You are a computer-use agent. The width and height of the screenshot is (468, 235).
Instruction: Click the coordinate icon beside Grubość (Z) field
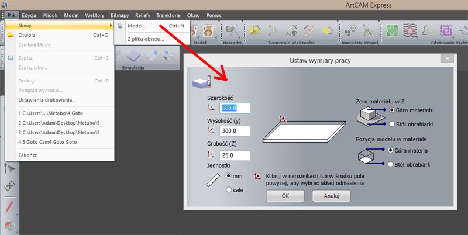pyautogui.click(x=211, y=155)
